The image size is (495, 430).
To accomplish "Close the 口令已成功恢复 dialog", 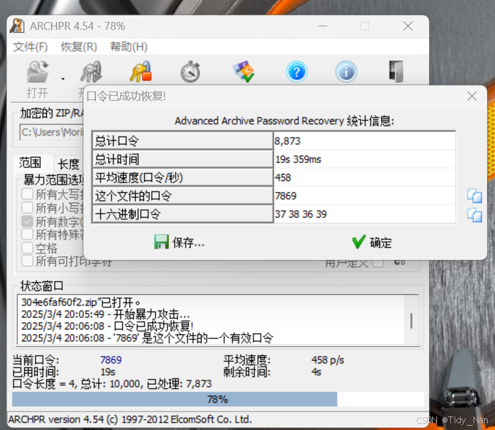I will [472, 96].
